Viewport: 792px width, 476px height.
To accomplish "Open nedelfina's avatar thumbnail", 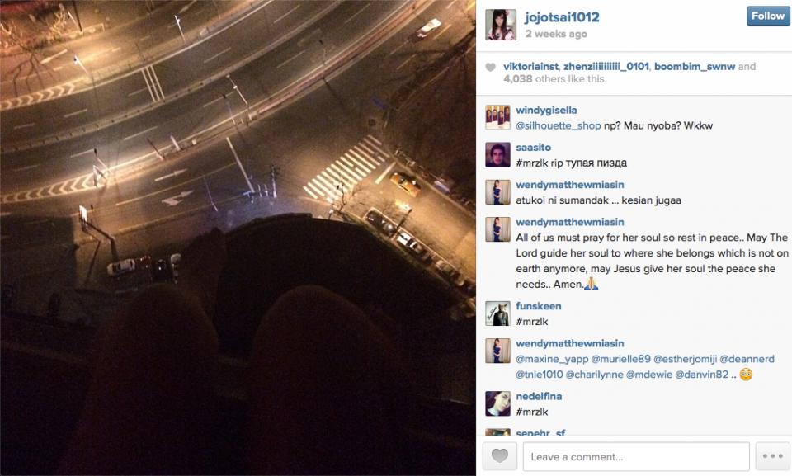I will 497,403.
